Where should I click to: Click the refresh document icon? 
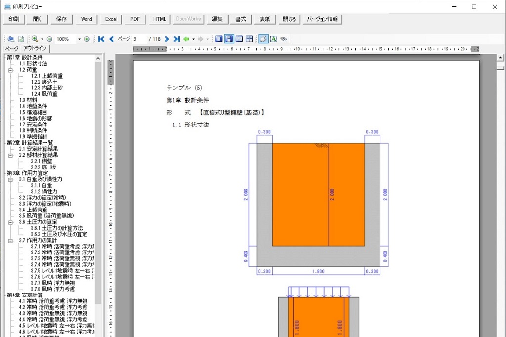point(21,39)
